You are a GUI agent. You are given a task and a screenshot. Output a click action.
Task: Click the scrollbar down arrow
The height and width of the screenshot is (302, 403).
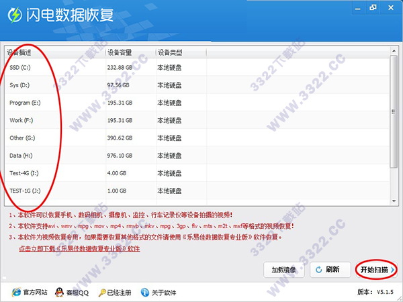[394, 201]
